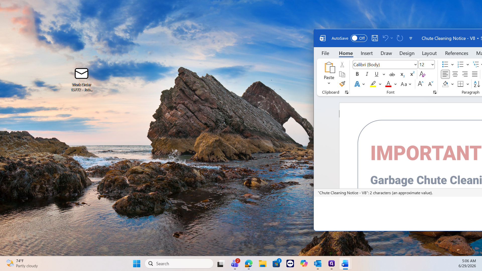Click the Increase Font Size icon
482x271 pixels.
420,84
